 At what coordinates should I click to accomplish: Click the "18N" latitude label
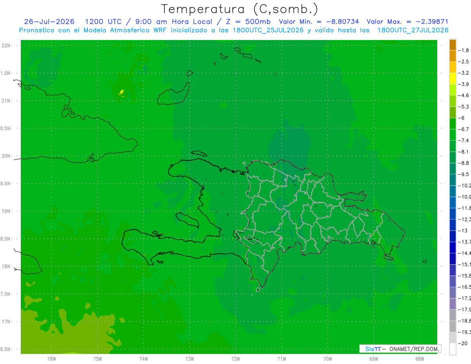pyautogui.click(x=5, y=266)
